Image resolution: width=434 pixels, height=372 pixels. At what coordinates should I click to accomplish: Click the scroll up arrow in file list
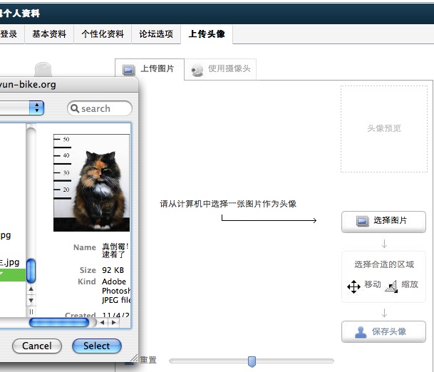(31, 289)
